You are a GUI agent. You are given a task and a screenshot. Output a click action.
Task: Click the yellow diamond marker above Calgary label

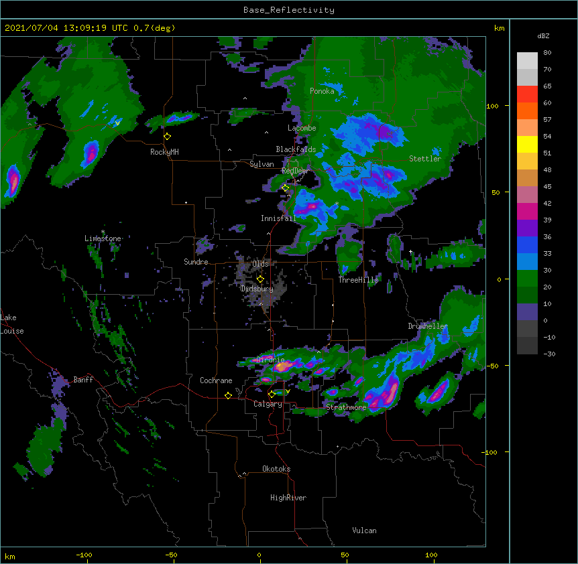click(x=272, y=395)
